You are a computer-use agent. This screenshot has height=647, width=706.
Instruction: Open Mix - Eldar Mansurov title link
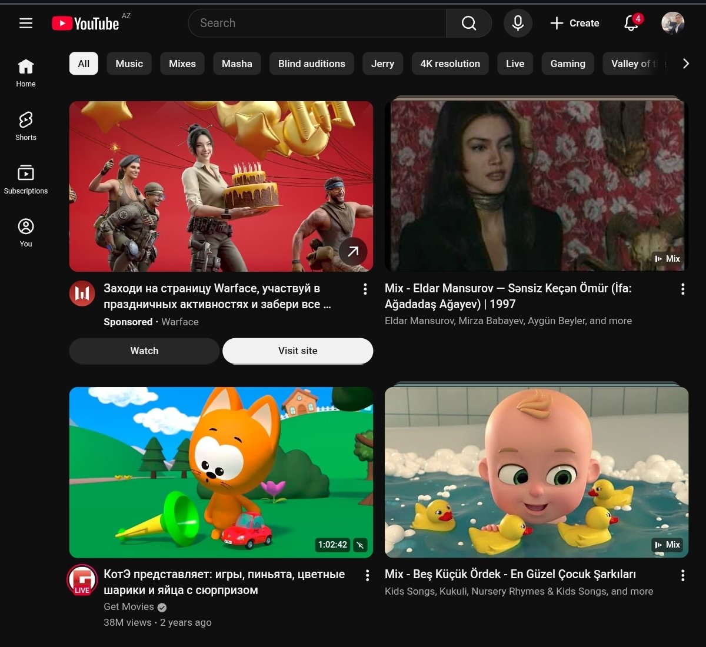click(508, 296)
